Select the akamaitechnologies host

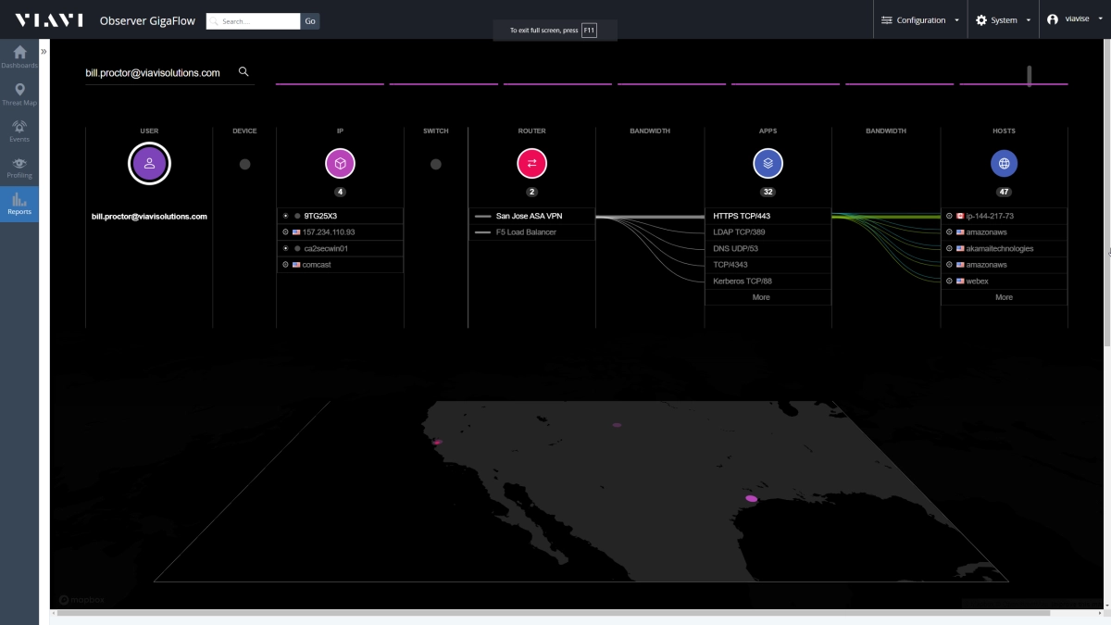1004,248
